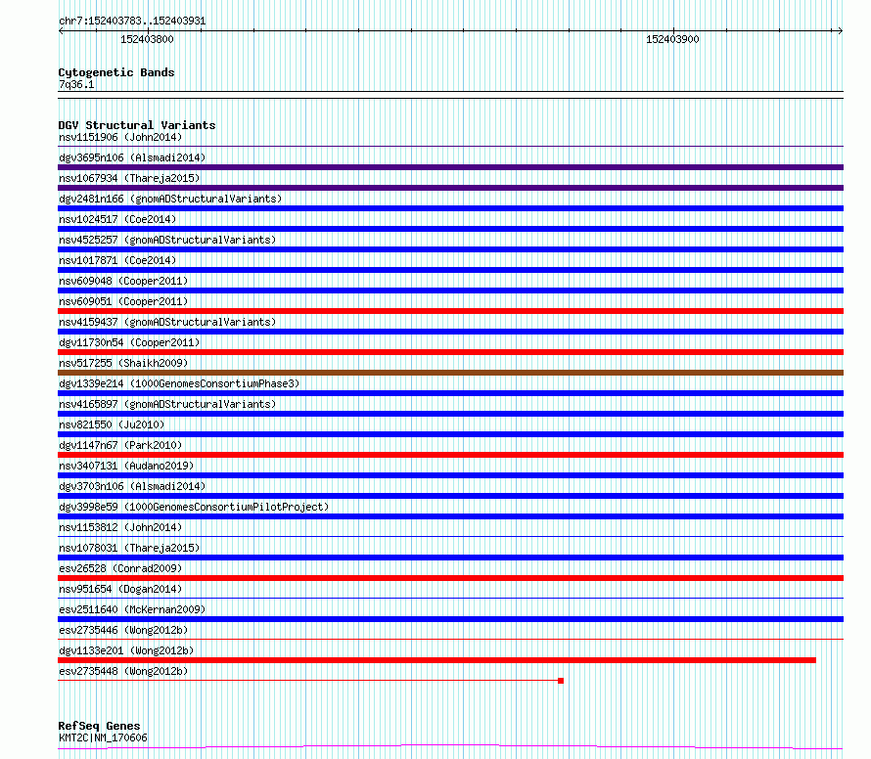Click the red bar under dgv1147n67
The width and height of the screenshot is (871, 759).
pos(450,455)
